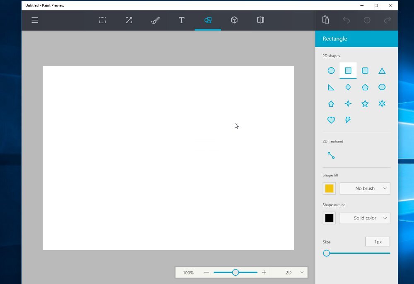Screen dimensions: 414x284
Task: Open the History icon
Action: (367, 20)
